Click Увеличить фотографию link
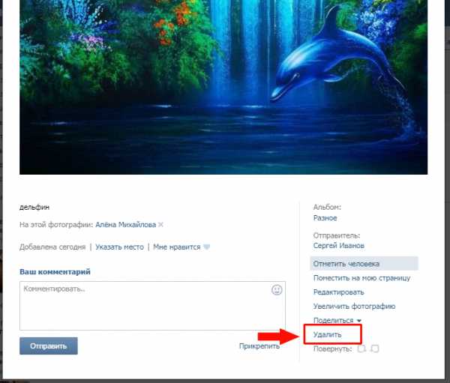 point(354,306)
